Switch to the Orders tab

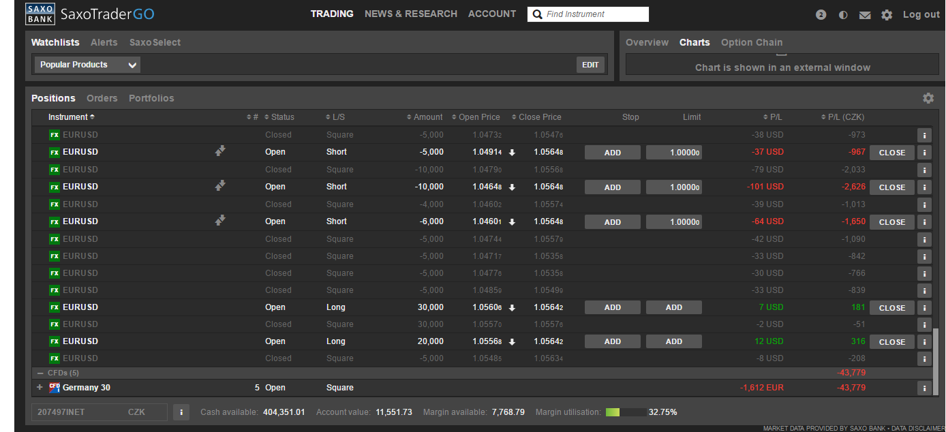coord(102,98)
